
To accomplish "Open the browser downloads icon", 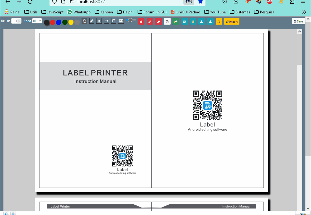I will coord(236,2).
